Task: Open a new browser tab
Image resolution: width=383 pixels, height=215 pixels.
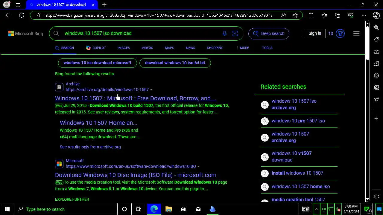Action: click(x=104, y=5)
